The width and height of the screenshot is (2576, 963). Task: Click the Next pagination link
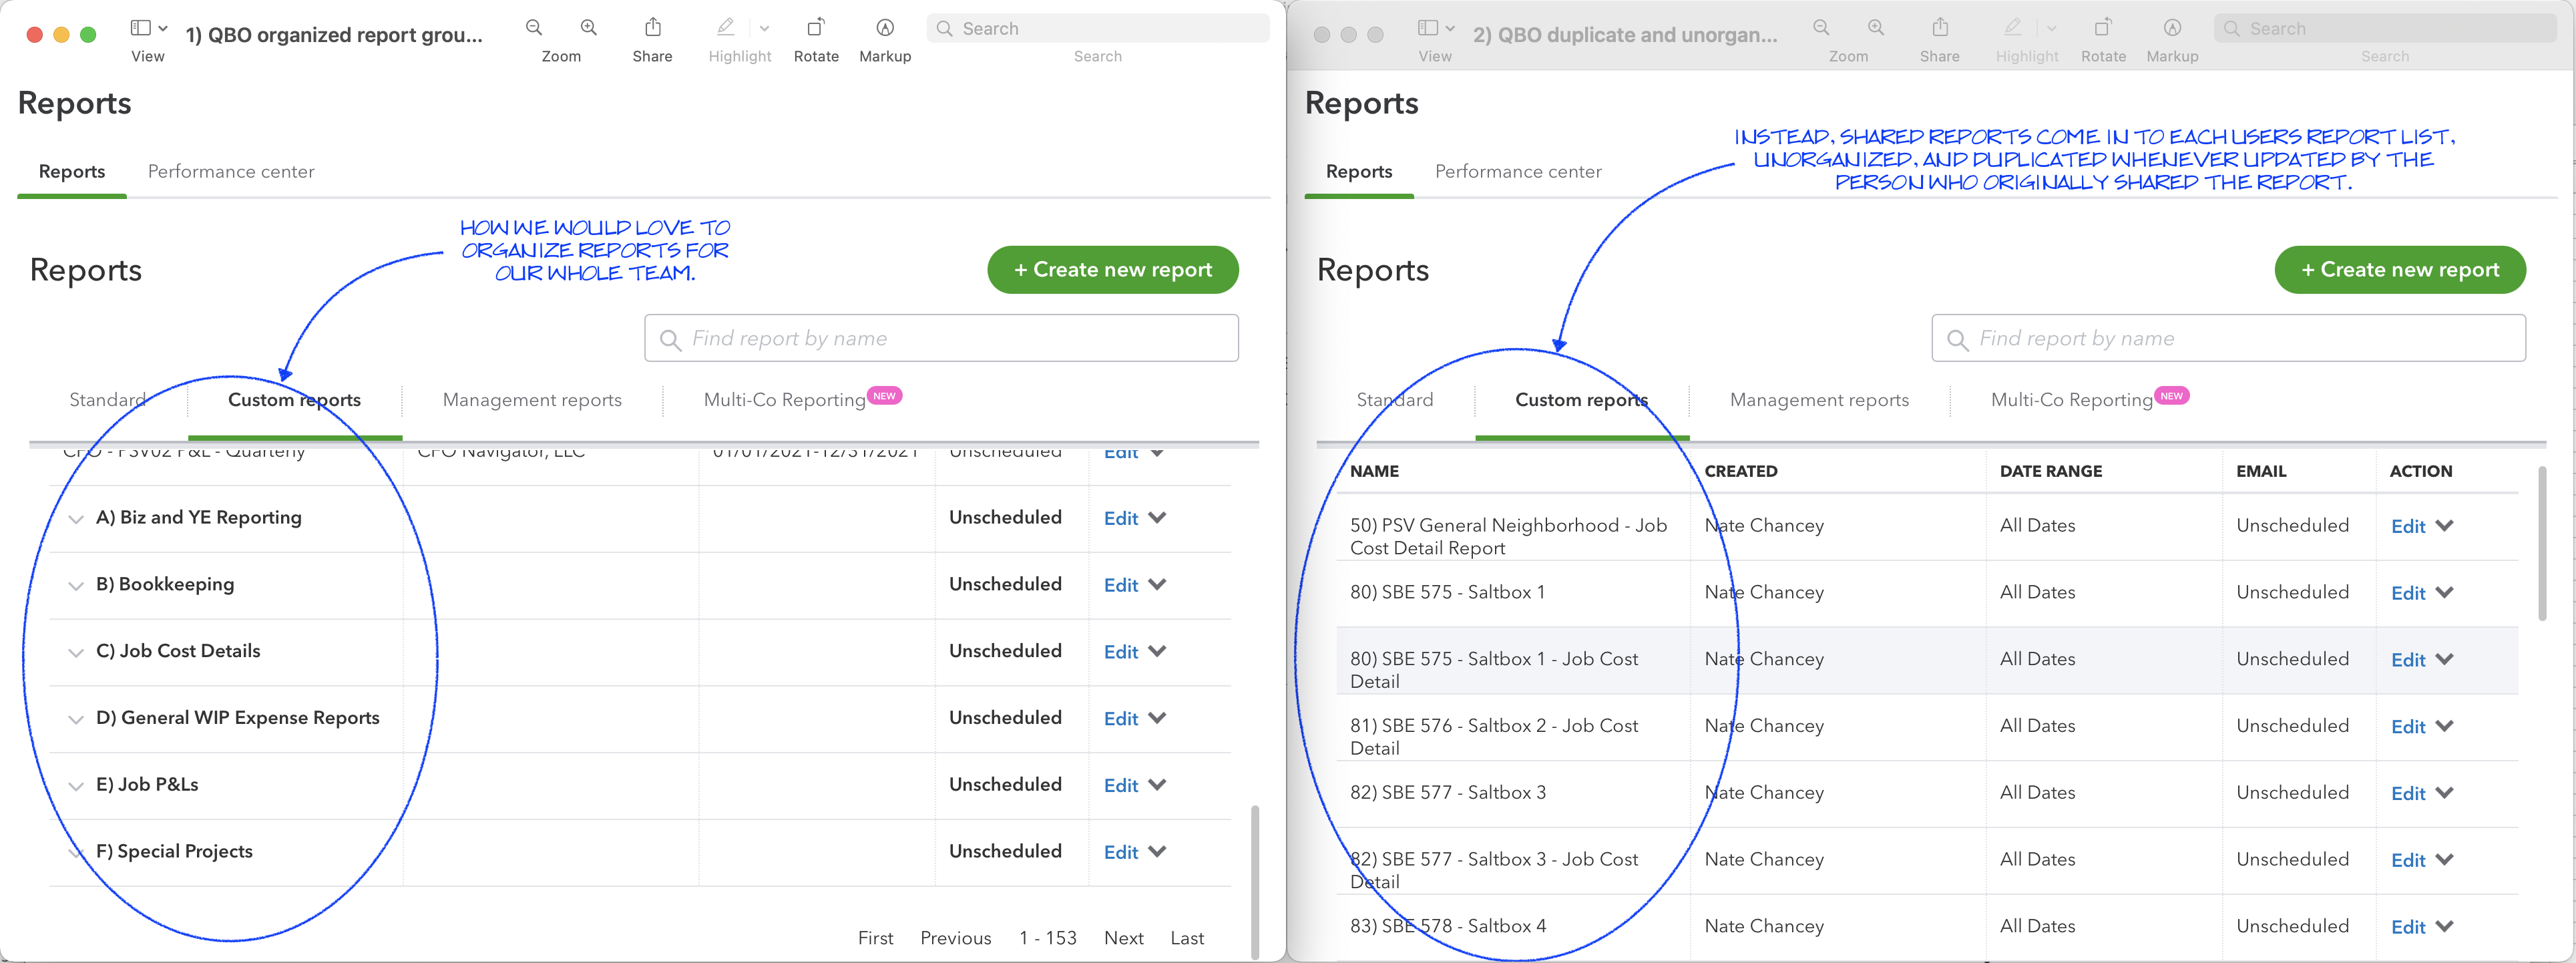[x=1124, y=937]
